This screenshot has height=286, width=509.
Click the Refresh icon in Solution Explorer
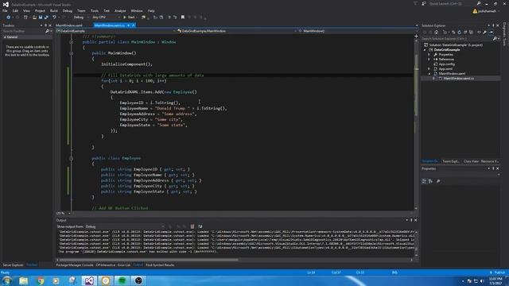click(460, 33)
